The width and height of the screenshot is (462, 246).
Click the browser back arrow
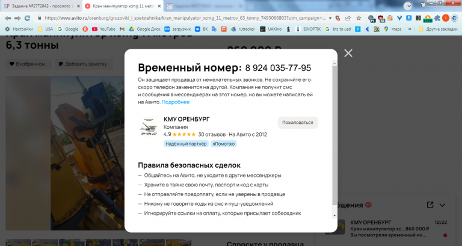pyautogui.click(x=8, y=18)
